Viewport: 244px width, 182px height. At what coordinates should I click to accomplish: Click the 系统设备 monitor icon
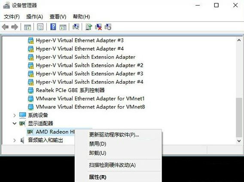pos(23,115)
